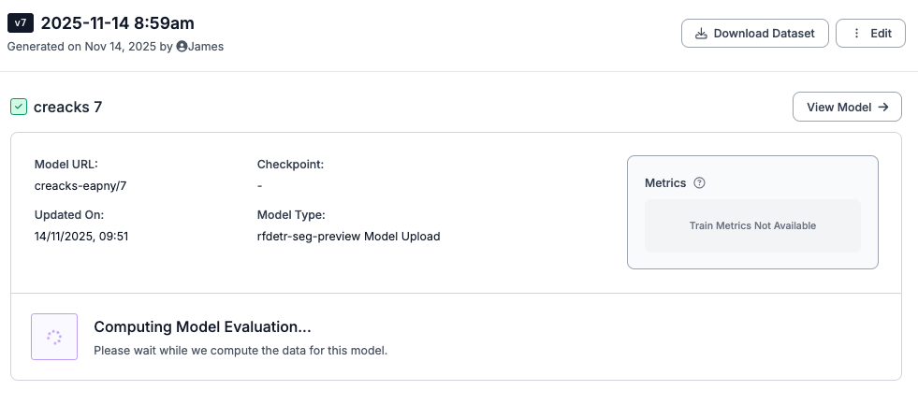Image resolution: width=918 pixels, height=405 pixels.
Task: Click the Computing Model Evaluation heading
Action: (x=202, y=327)
